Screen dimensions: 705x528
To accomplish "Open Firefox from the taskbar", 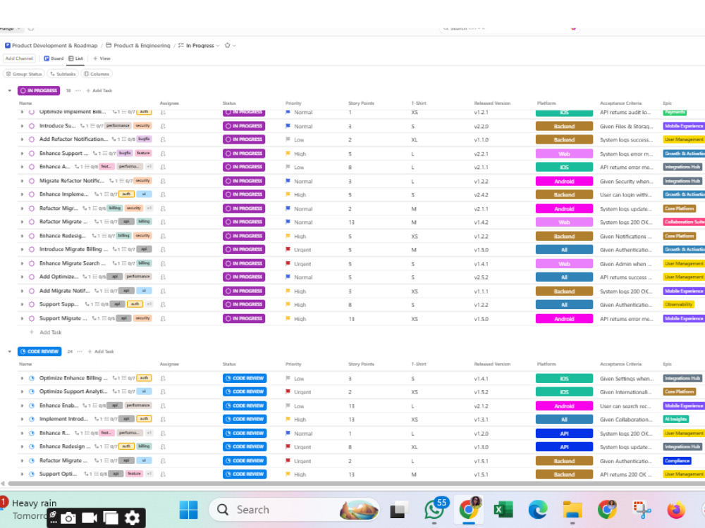I will click(x=676, y=510).
